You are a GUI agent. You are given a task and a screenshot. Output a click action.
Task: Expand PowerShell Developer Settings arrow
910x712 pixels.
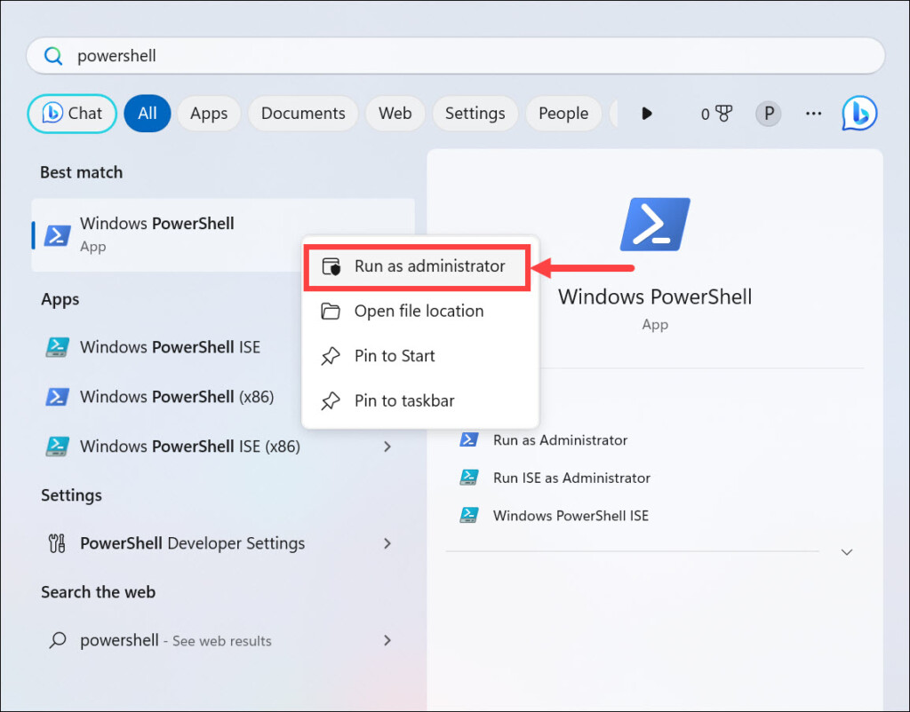pos(387,543)
